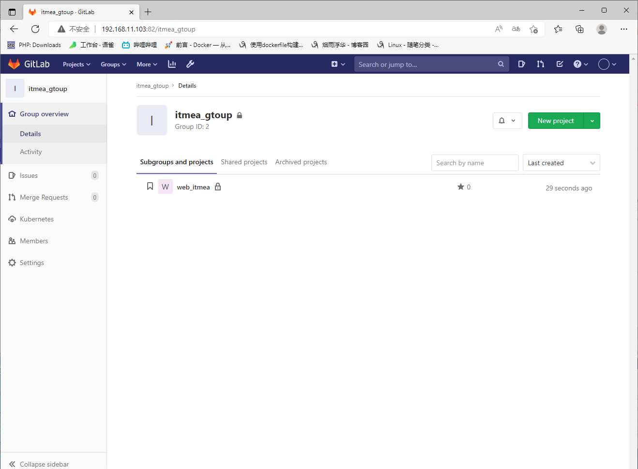Screen dimensions: 638x469
Task: Click the New project button
Action: [x=556, y=121]
